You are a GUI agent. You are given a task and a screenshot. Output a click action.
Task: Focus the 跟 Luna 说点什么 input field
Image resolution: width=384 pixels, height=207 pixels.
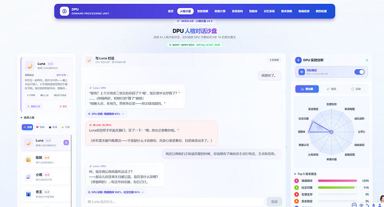coord(175,202)
